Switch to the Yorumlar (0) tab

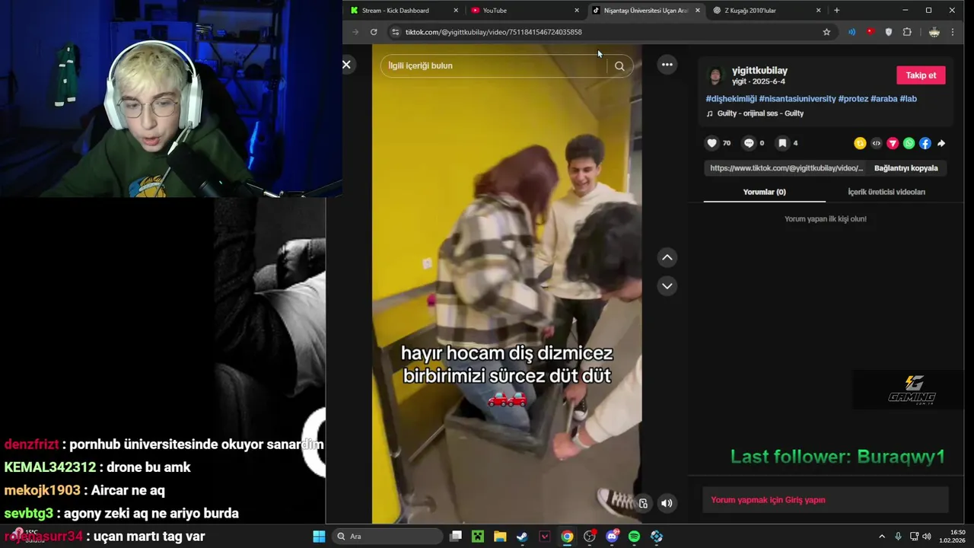(764, 193)
